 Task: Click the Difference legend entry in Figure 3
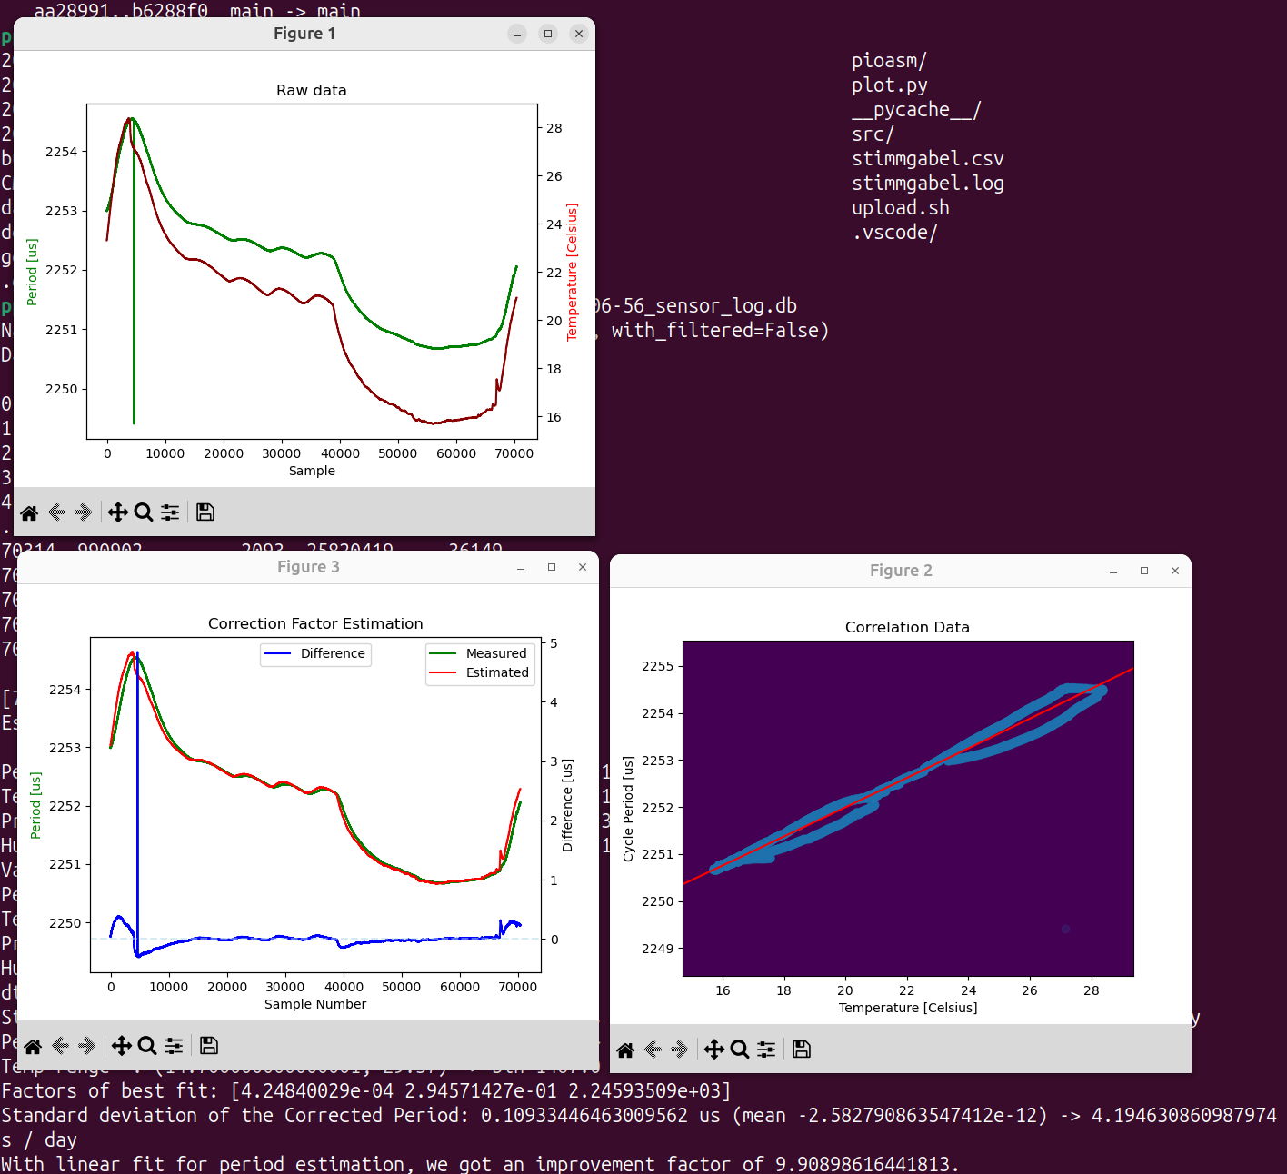316,653
